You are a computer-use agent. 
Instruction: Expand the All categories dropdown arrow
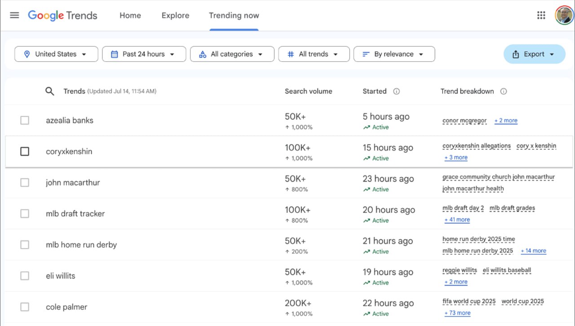coord(260,54)
